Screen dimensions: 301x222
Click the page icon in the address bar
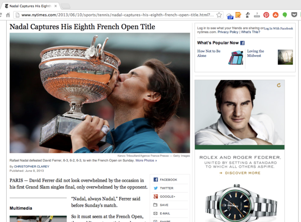tap(17, 15)
